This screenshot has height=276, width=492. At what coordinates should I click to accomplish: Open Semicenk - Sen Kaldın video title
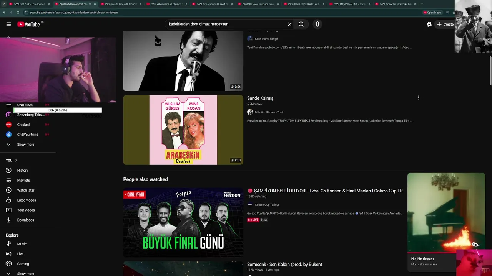(x=284, y=264)
